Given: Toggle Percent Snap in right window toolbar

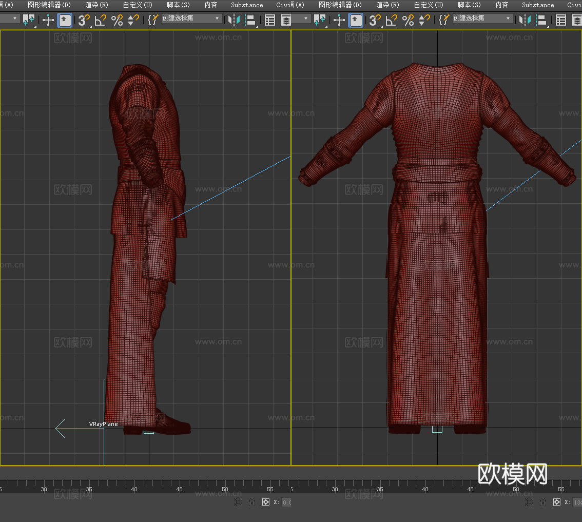Looking at the screenshot, I should (x=408, y=20).
